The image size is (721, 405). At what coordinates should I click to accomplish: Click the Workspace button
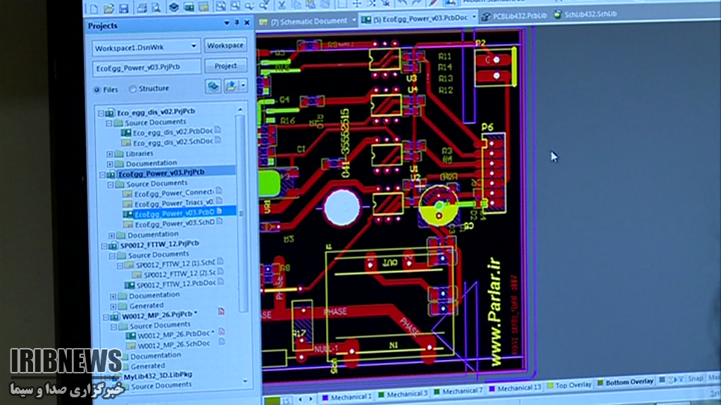coord(225,46)
